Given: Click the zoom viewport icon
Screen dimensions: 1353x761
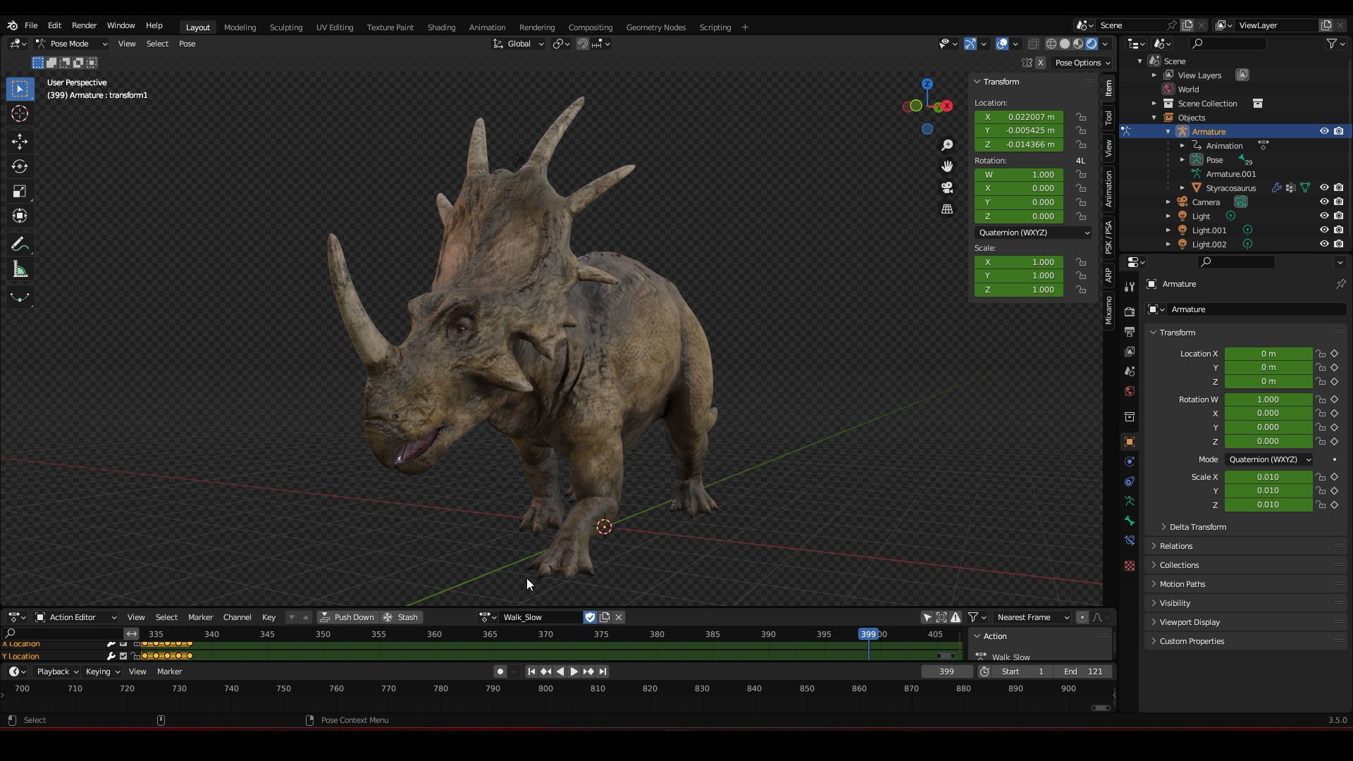Looking at the screenshot, I should pyautogui.click(x=947, y=145).
